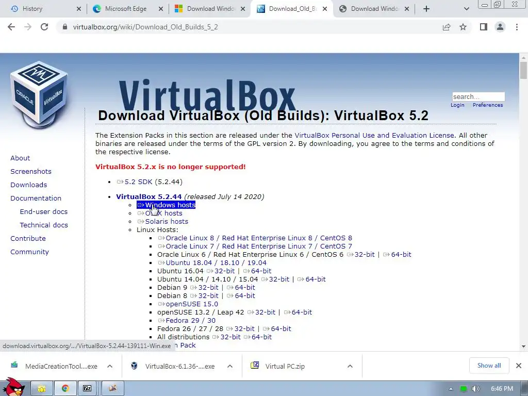Close the Microsoft Edge tab

pyautogui.click(x=161, y=9)
